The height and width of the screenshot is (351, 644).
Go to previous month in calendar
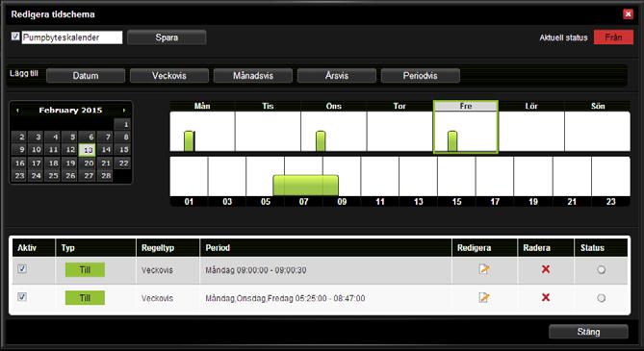[17, 111]
